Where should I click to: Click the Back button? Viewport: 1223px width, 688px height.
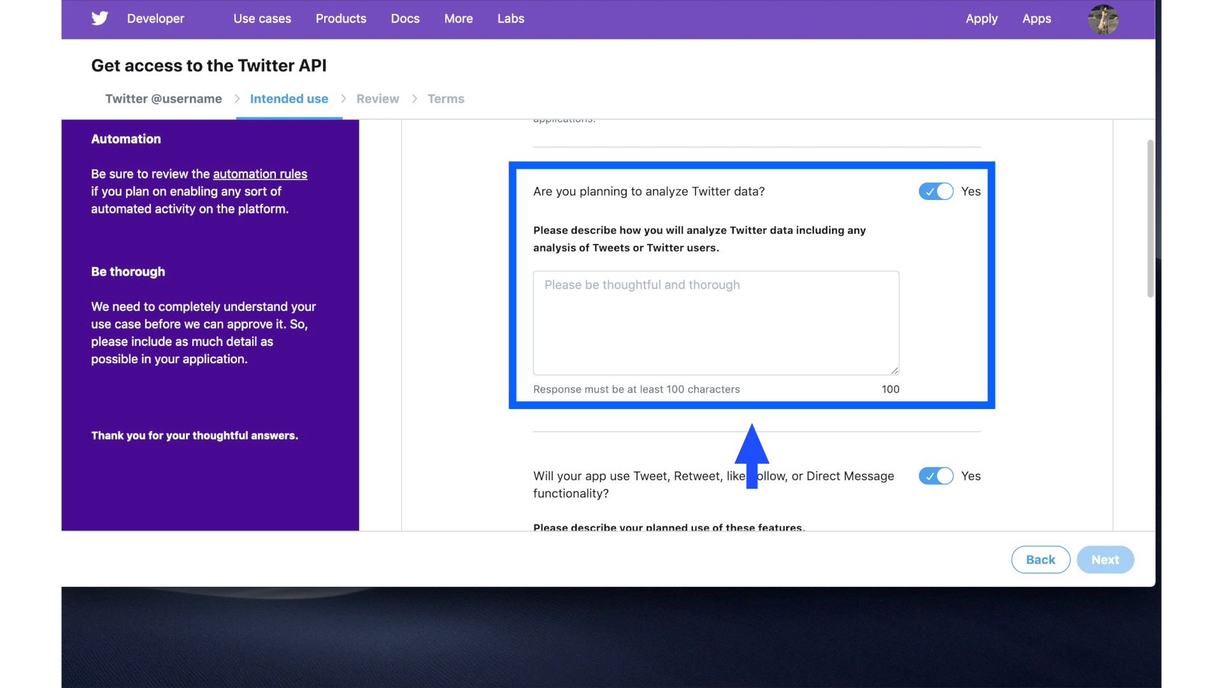(1040, 559)
